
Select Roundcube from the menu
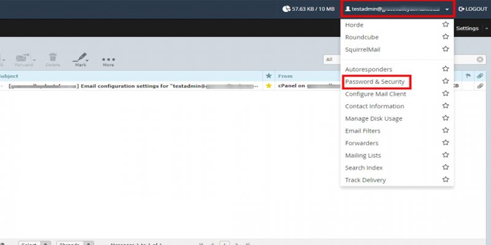pyautogui.click(x=361, y=37)
